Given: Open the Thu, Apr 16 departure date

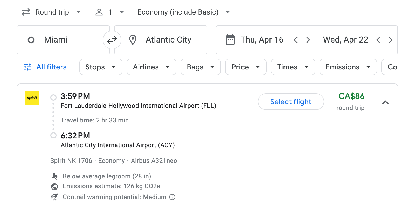Looking at the screenshot, I should (262, 40).
